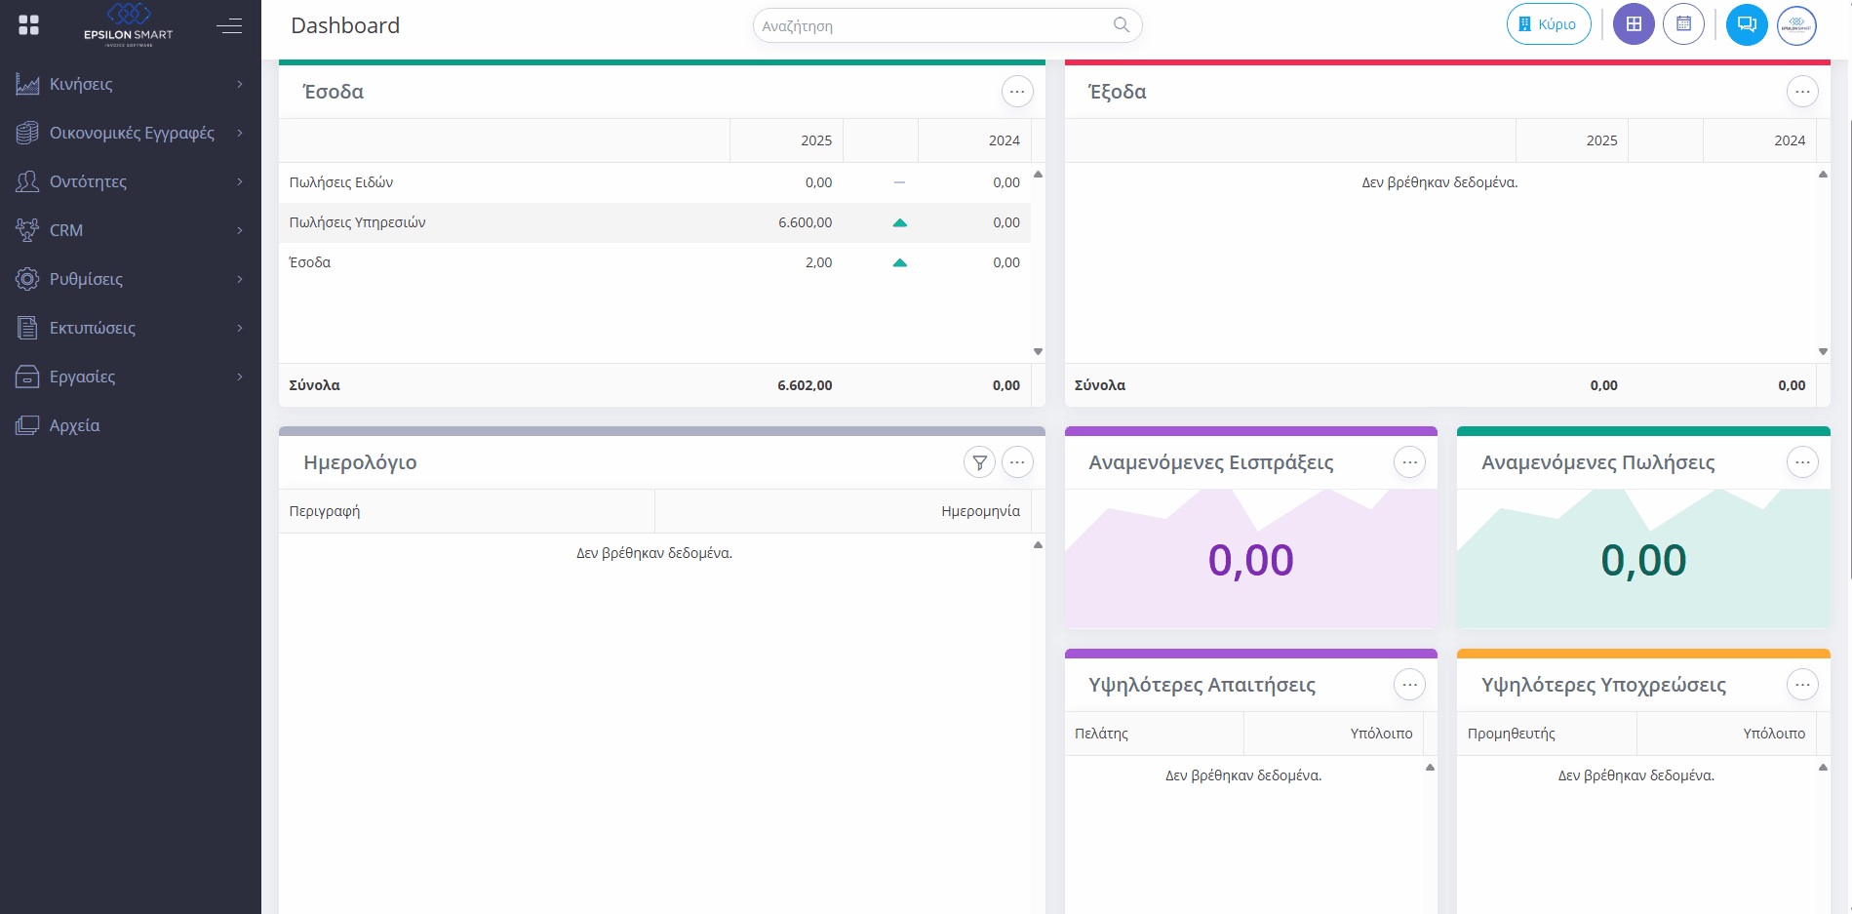Click the Κύριο company button

click(1549, 24)
